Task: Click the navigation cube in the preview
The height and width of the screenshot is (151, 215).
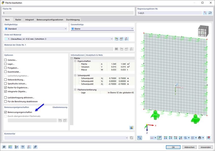Action: click(203, 31)
